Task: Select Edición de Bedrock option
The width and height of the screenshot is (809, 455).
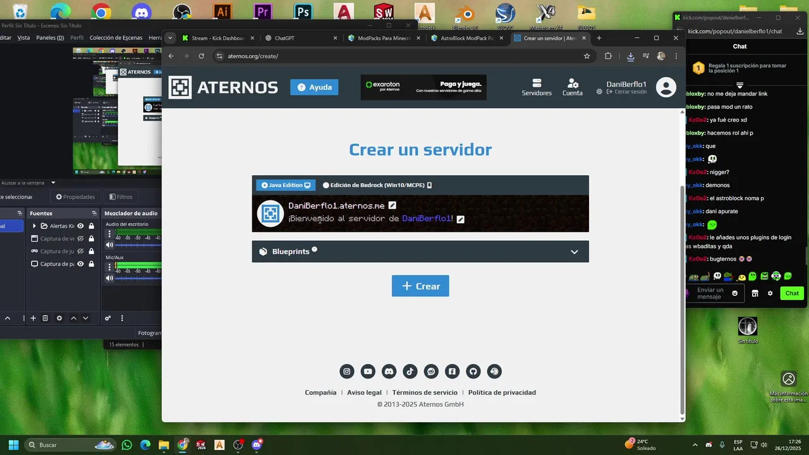Action: 377,185
